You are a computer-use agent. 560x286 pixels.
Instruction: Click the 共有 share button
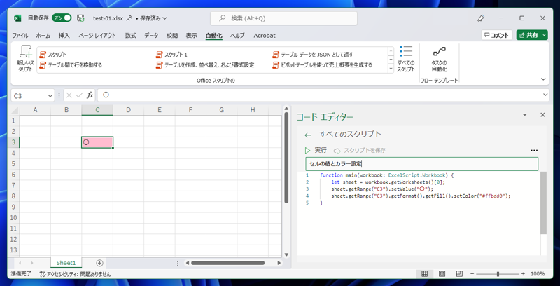pyautogui.click(x=528, y=35)
